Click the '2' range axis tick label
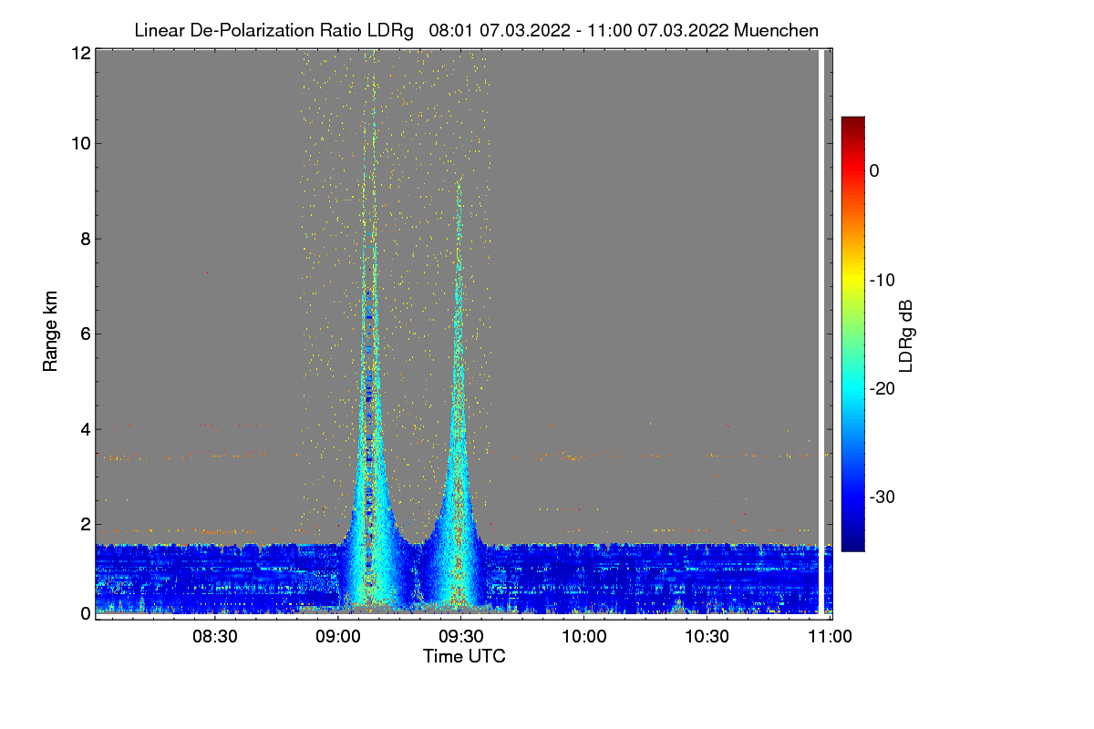The width and height of the screenshot is (1094, 729). tap(85, 524)
